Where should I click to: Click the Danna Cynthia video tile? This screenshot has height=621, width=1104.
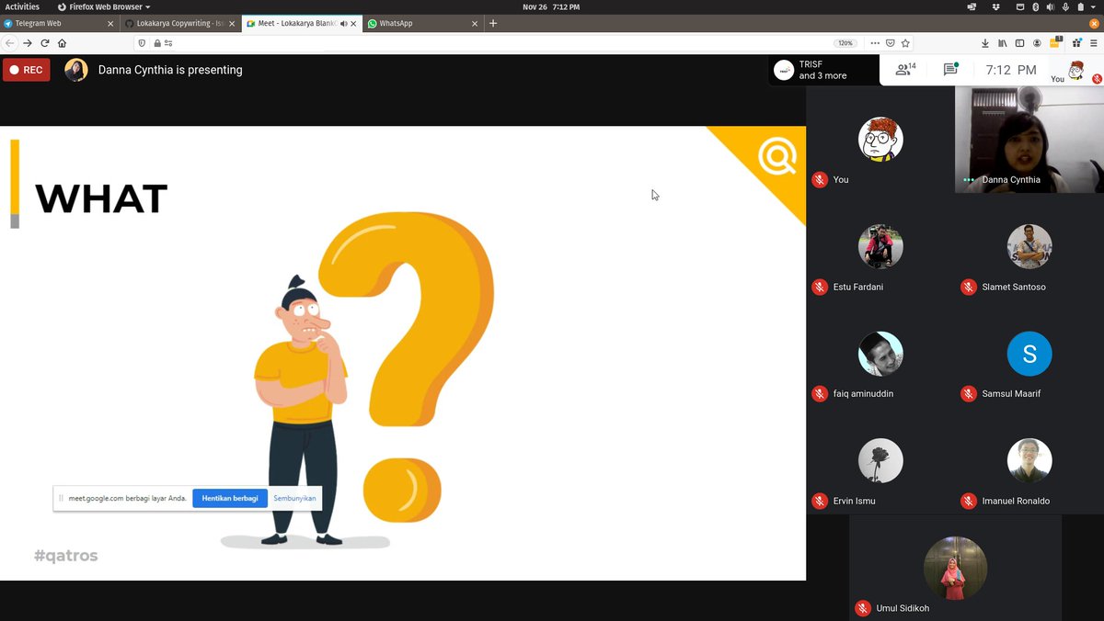point(1029,140)
